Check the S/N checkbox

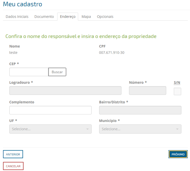pos(177,91)
